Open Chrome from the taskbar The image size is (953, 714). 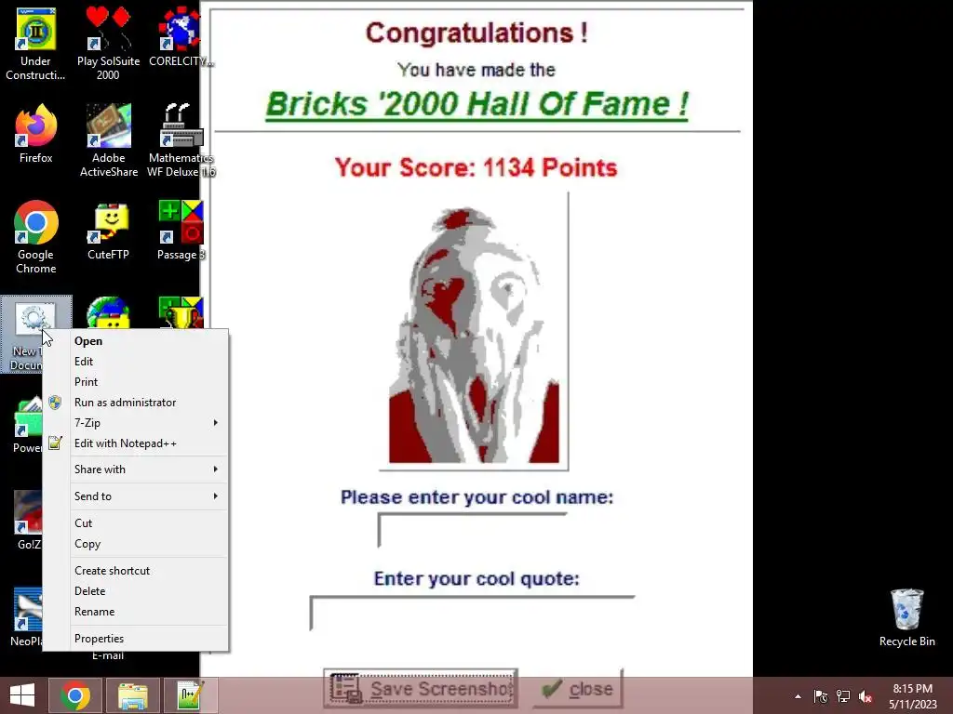pos(75,695)
